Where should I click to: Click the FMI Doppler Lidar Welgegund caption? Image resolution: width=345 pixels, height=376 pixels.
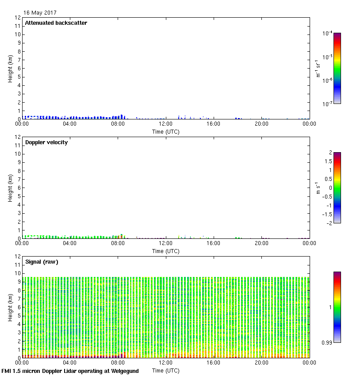[x=70, y=371]
